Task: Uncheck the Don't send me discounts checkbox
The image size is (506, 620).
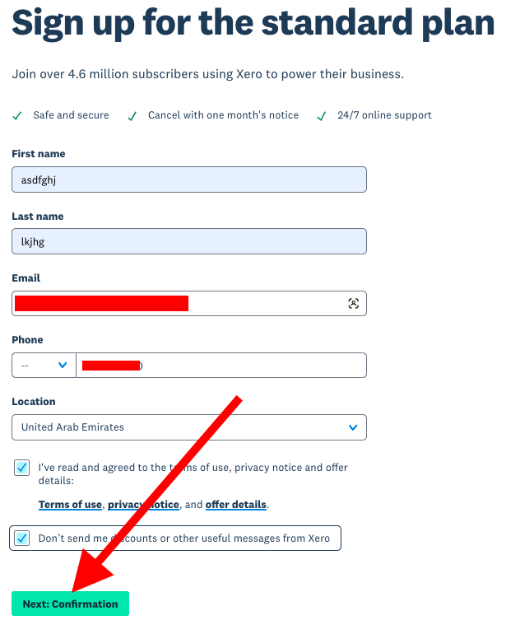Action: [x=22, y=538]
